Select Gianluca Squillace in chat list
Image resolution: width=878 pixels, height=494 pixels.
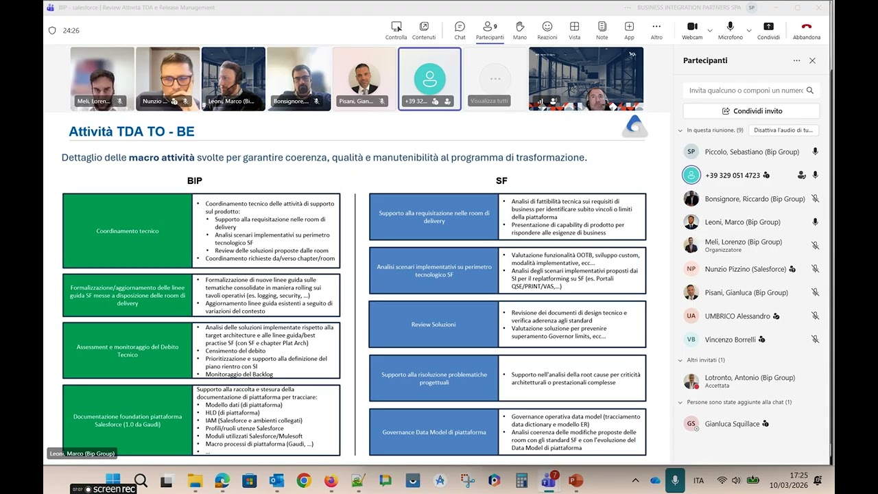click(x=751, y=423)
